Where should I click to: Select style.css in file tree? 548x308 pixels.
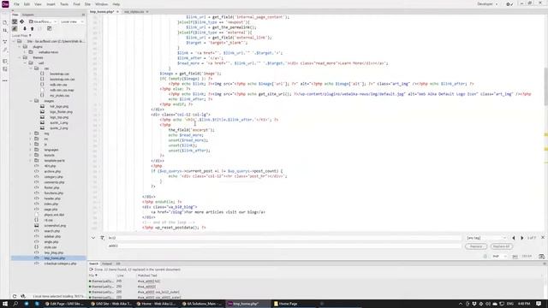[x=51, y=247]
